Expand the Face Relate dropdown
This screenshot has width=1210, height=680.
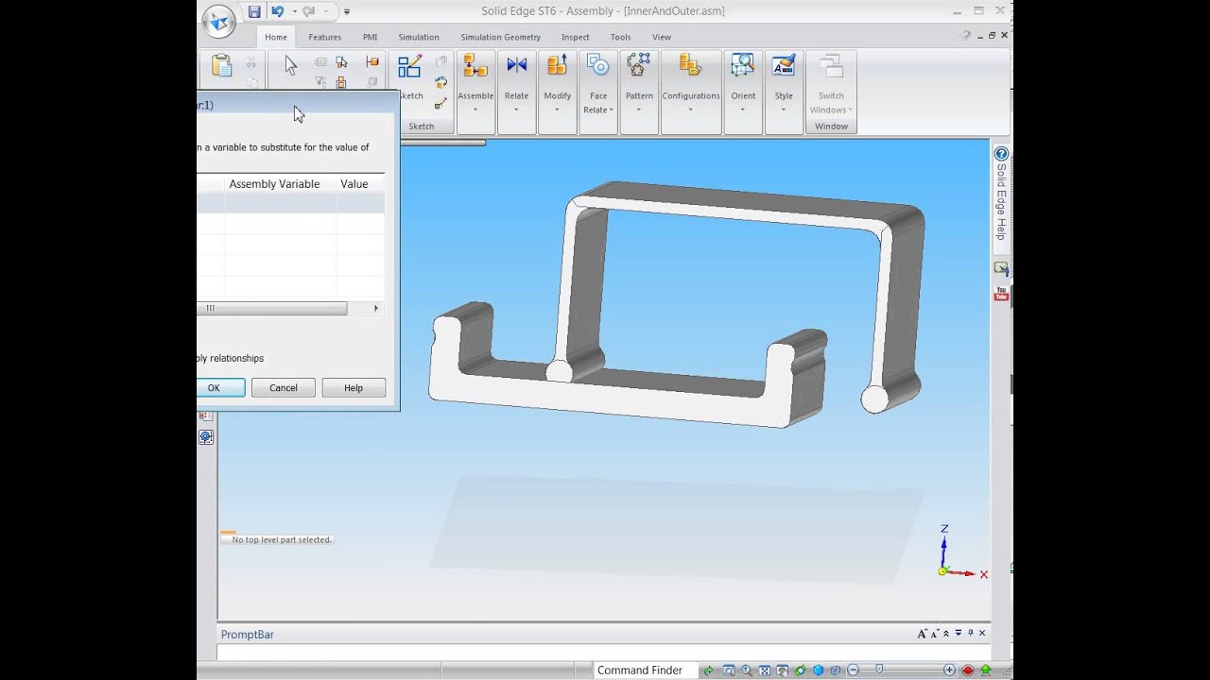coord(598,110)
